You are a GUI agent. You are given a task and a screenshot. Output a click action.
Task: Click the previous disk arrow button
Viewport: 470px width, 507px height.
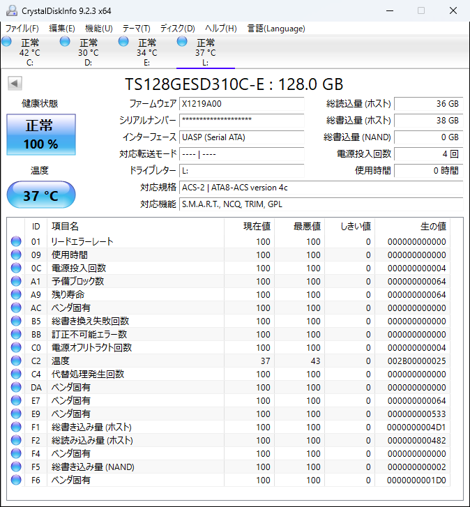coord(14,84)
